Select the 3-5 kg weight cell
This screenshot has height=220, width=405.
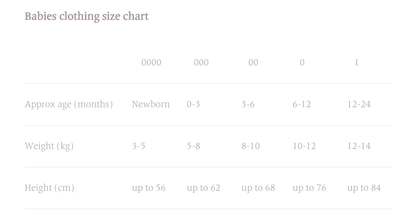[x=138, y=146]
